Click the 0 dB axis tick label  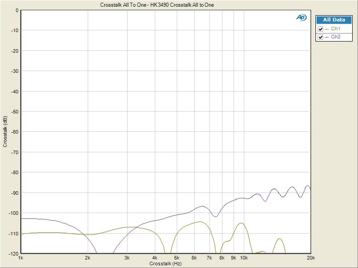tap(17, 10)
